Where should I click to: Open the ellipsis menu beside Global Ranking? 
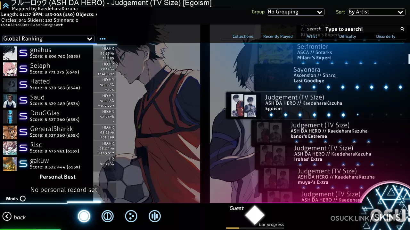[102, 39]
